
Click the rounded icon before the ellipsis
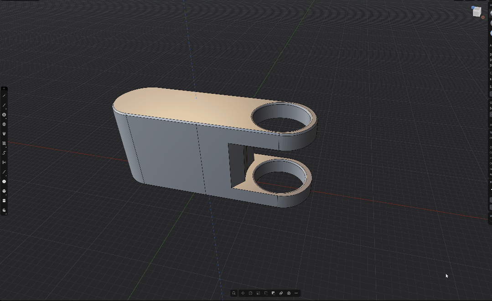click(289, 293)
